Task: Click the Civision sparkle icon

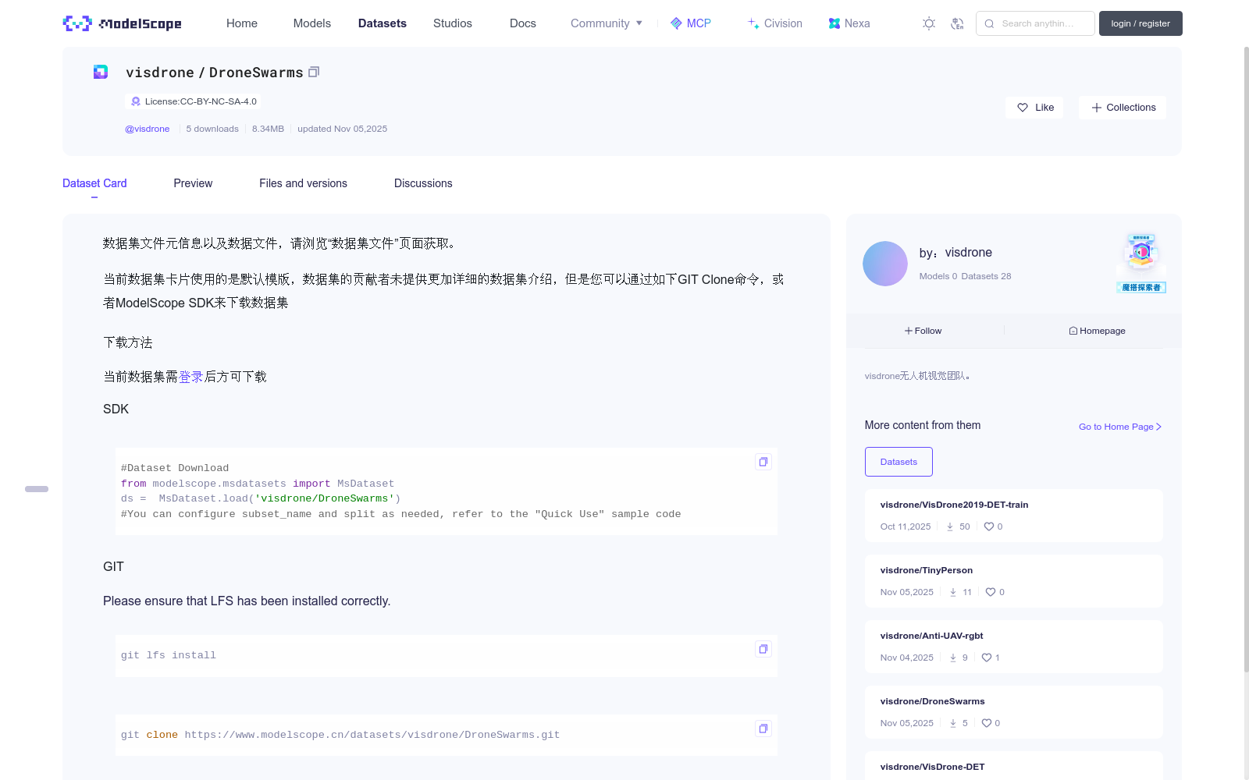Action: click(x=753, y=23)
